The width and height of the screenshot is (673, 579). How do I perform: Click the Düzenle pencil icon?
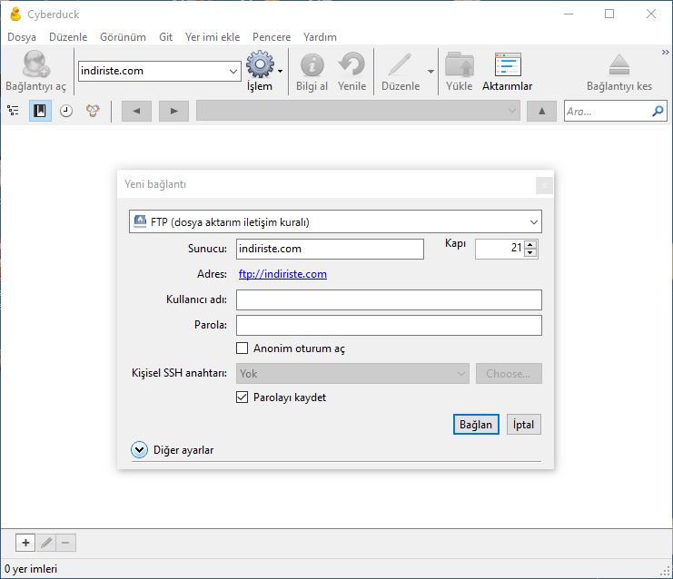point(400,64)
